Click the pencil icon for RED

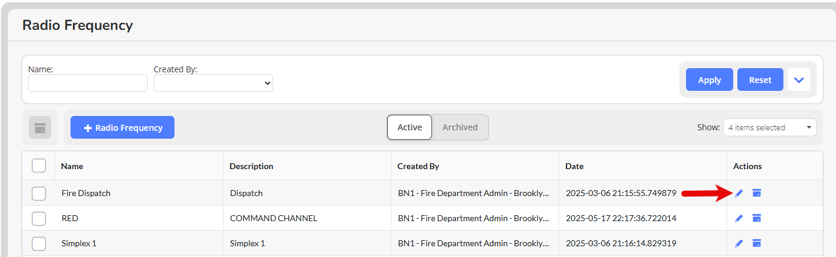coord(739,218)
